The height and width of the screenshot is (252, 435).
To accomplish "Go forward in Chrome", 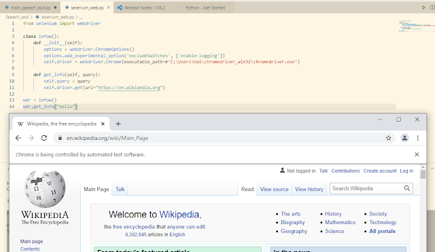I will point(31,138).
